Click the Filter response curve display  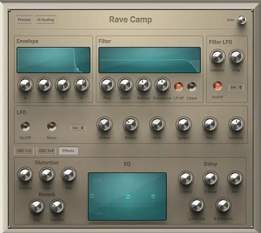(x=150, y=60)
